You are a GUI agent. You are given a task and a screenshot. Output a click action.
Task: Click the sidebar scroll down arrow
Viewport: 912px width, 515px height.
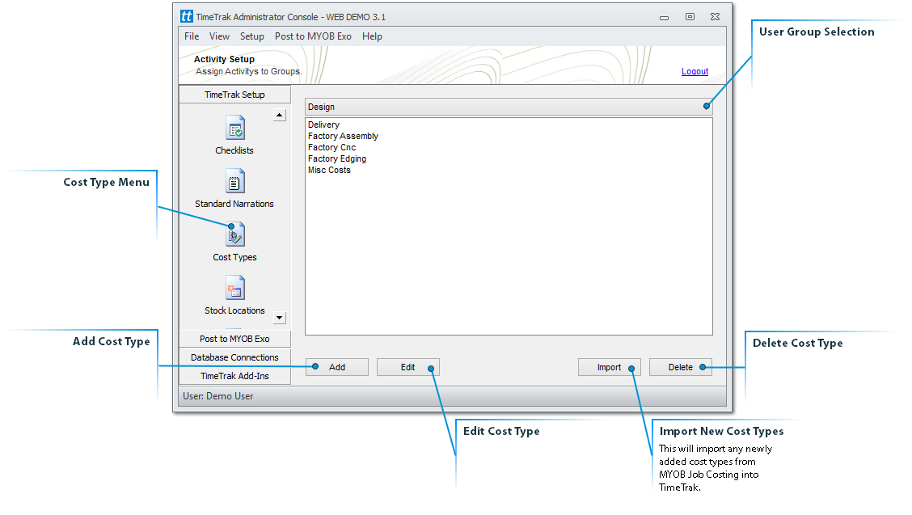click(280, 318)
